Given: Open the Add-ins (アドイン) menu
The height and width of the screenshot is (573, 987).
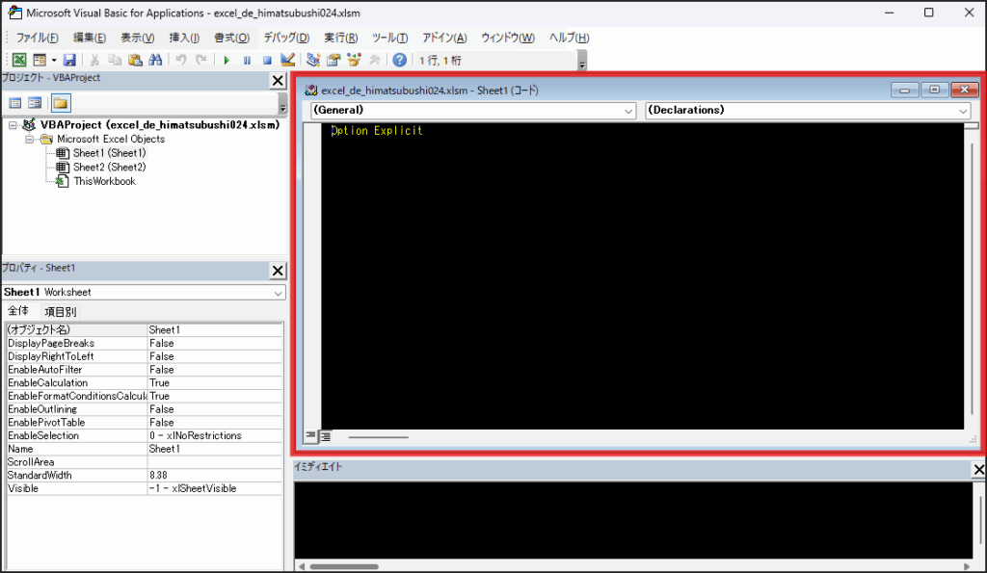Looking at the screenshot, I should (x=444, y=38).
